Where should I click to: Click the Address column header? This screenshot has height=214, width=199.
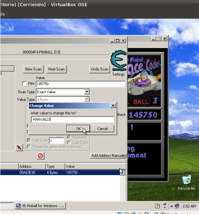32,166
